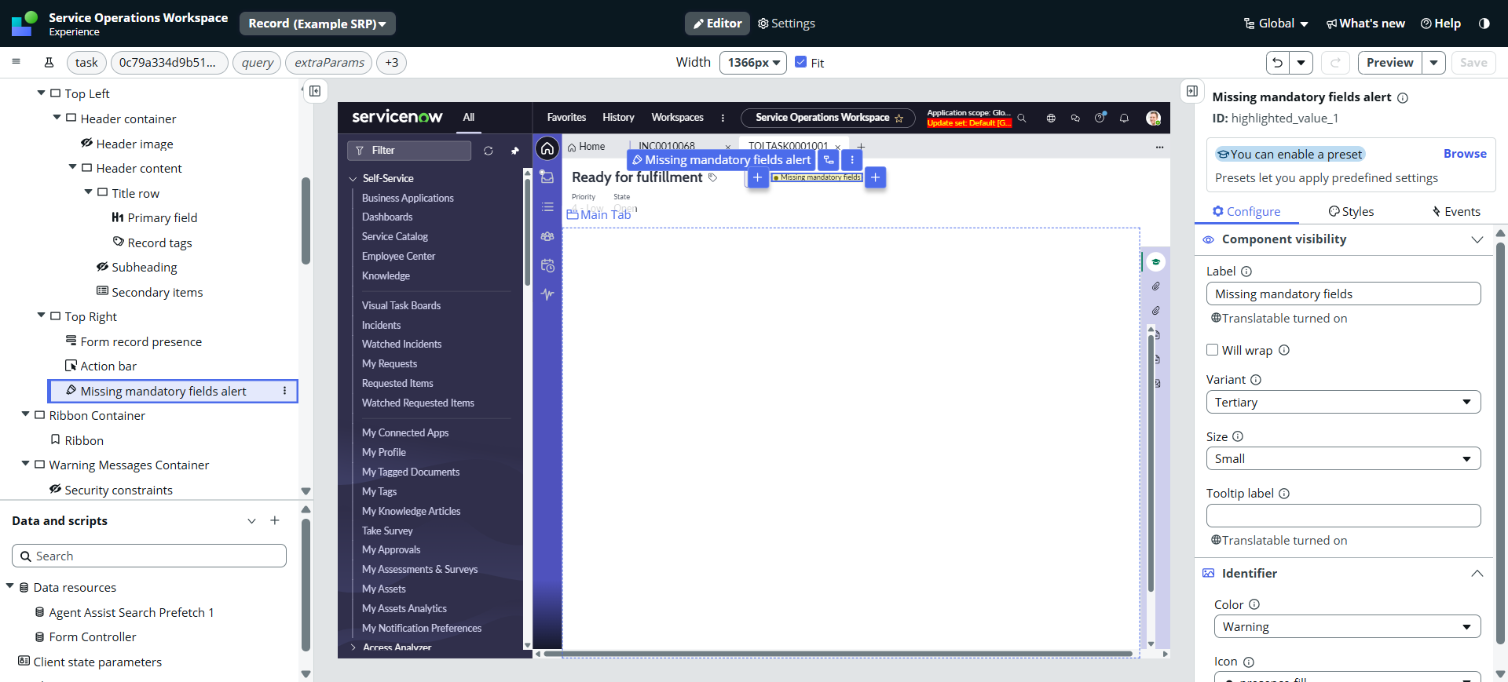Viewport: 1508px width, 682px height.
Task: Open the Color dropdown set to Warning
Action: [x=1346, y=626]
